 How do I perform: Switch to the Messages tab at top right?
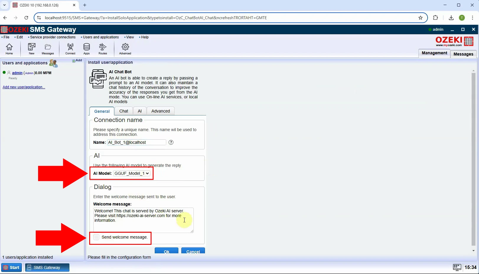463,54
